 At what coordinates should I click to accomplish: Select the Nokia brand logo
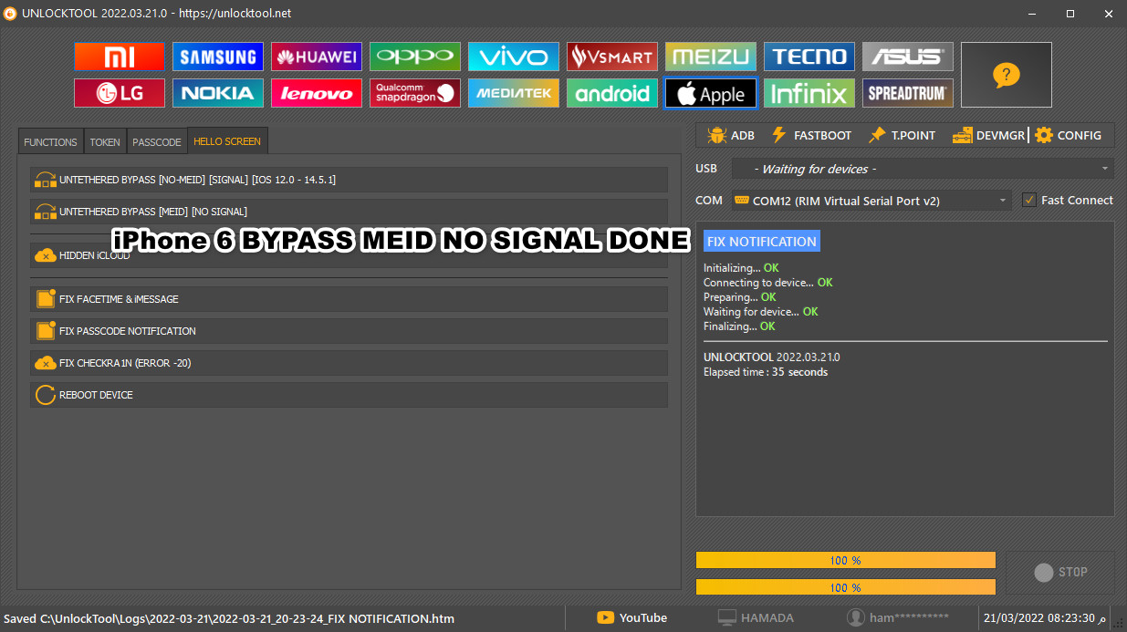coord(218,93)
